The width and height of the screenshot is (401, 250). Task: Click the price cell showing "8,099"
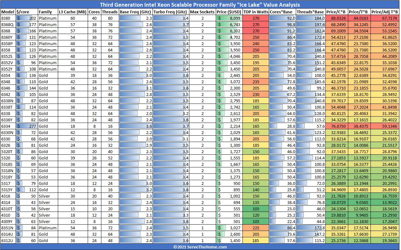click(x=229, y=18)
